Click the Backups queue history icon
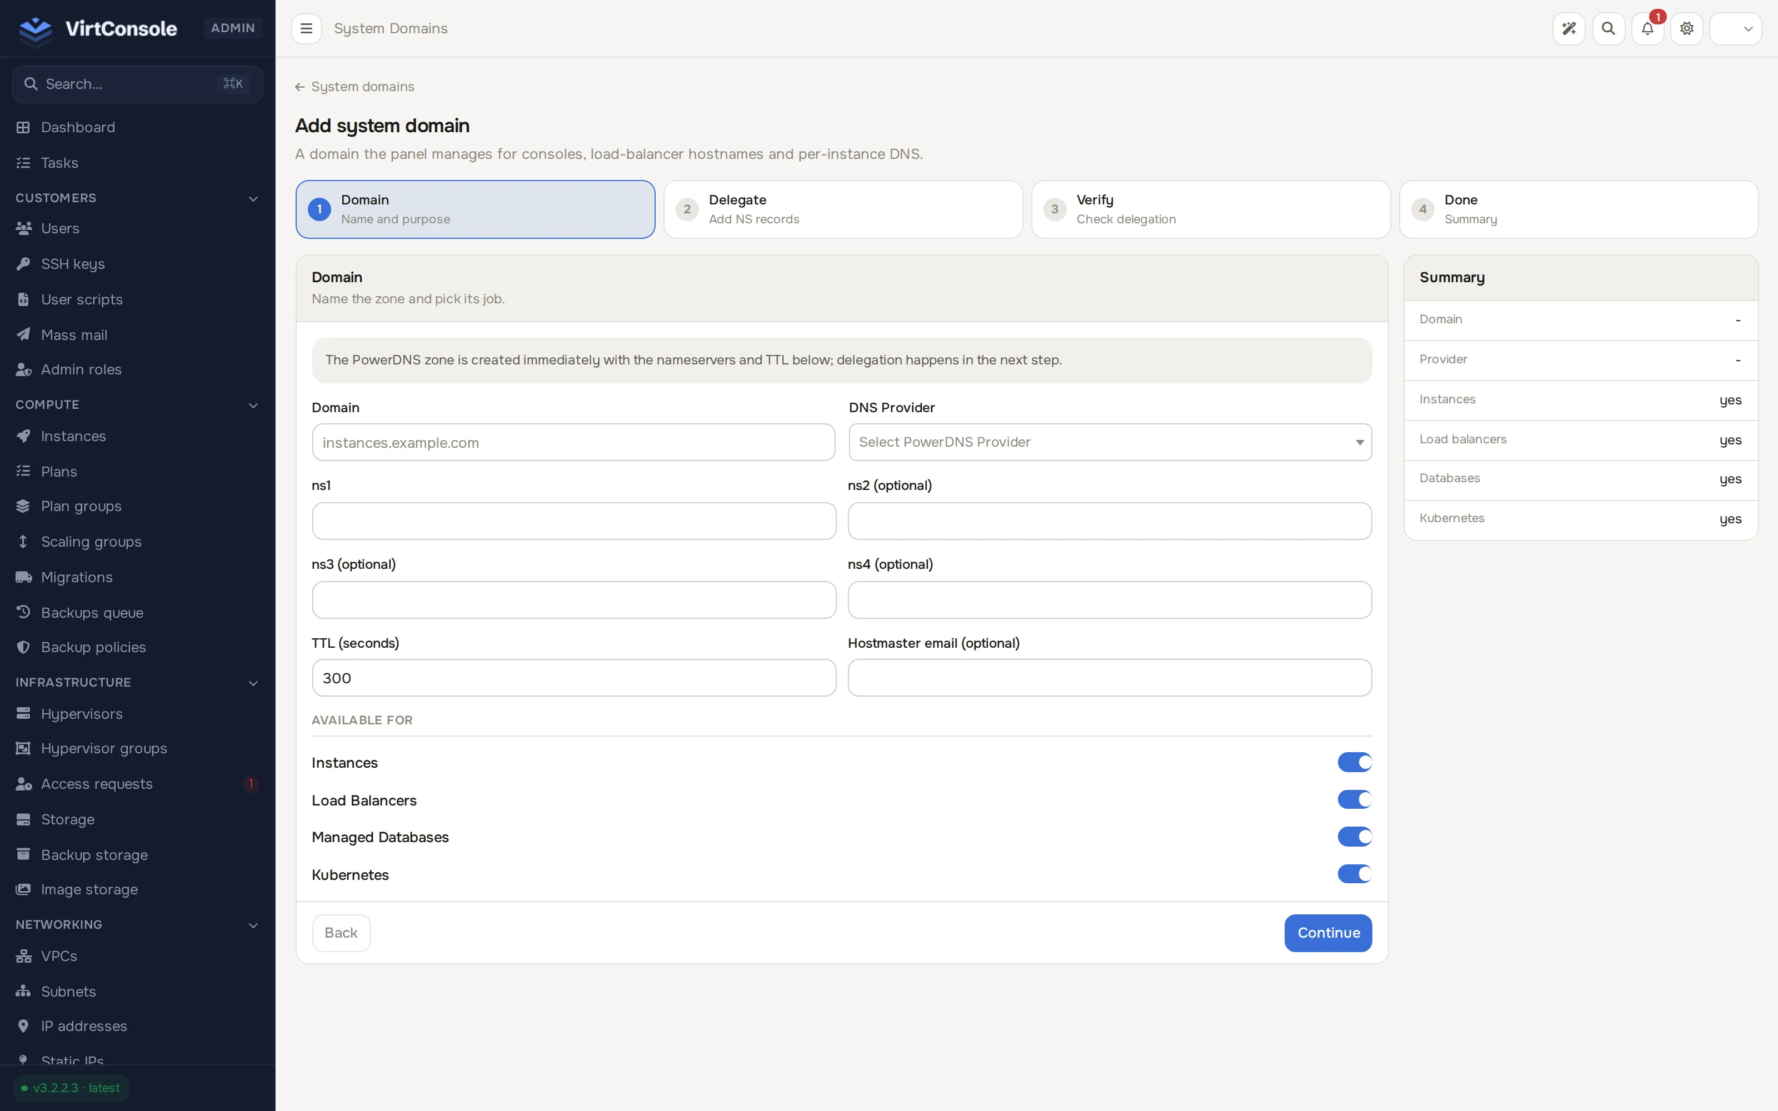 (x=23, y=612)
